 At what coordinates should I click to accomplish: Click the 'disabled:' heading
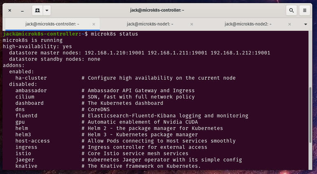(23, 84)
